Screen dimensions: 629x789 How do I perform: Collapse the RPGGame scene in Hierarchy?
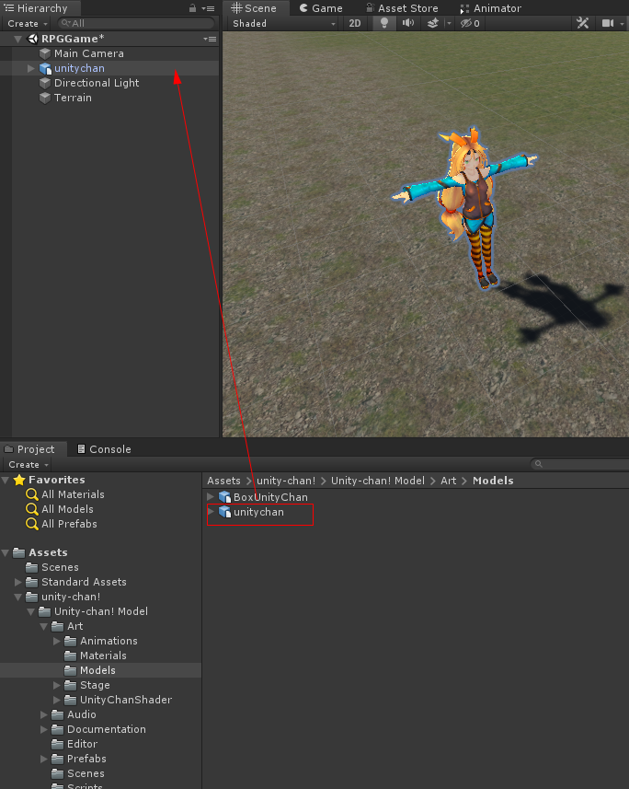(18, 39)
